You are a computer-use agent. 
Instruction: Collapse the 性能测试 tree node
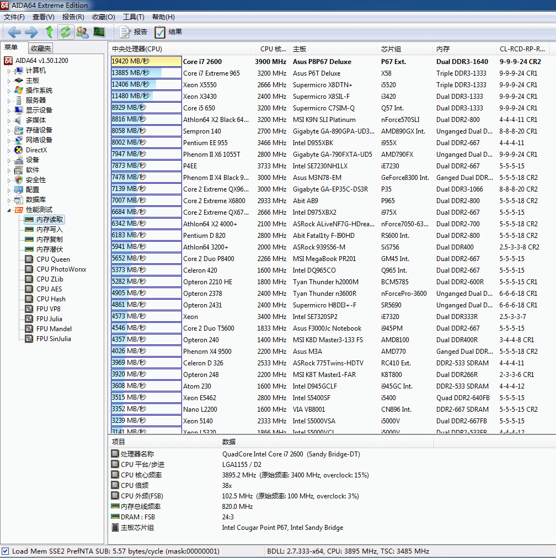(x=9, y=210)
